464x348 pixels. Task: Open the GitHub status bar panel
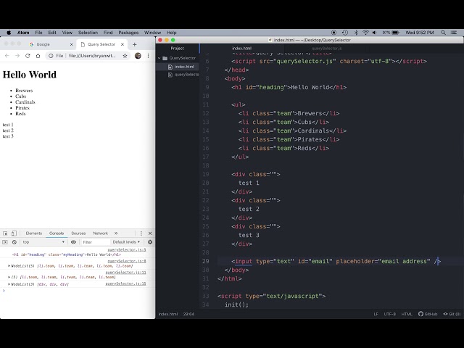coord(430,314)
